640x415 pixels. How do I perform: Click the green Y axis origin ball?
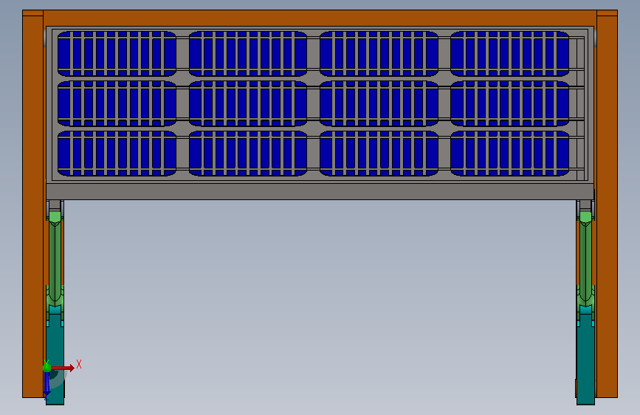click(x=47, y=368)
